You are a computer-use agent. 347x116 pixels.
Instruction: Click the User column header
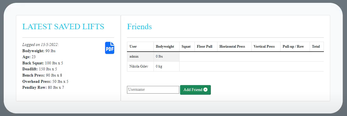pos(140,47)
